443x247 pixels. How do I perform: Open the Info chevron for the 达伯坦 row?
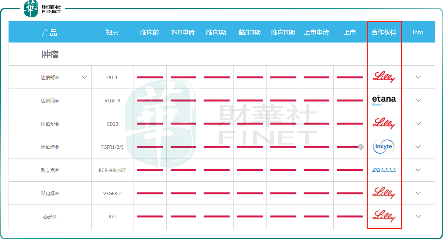pos(418,147)
